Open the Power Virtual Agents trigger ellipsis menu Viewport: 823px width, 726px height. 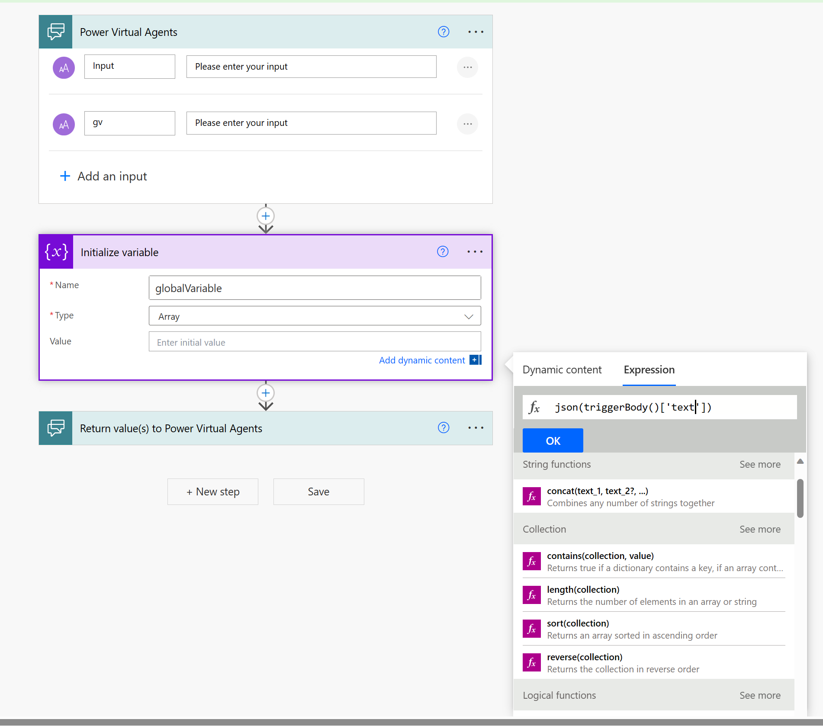476,32
